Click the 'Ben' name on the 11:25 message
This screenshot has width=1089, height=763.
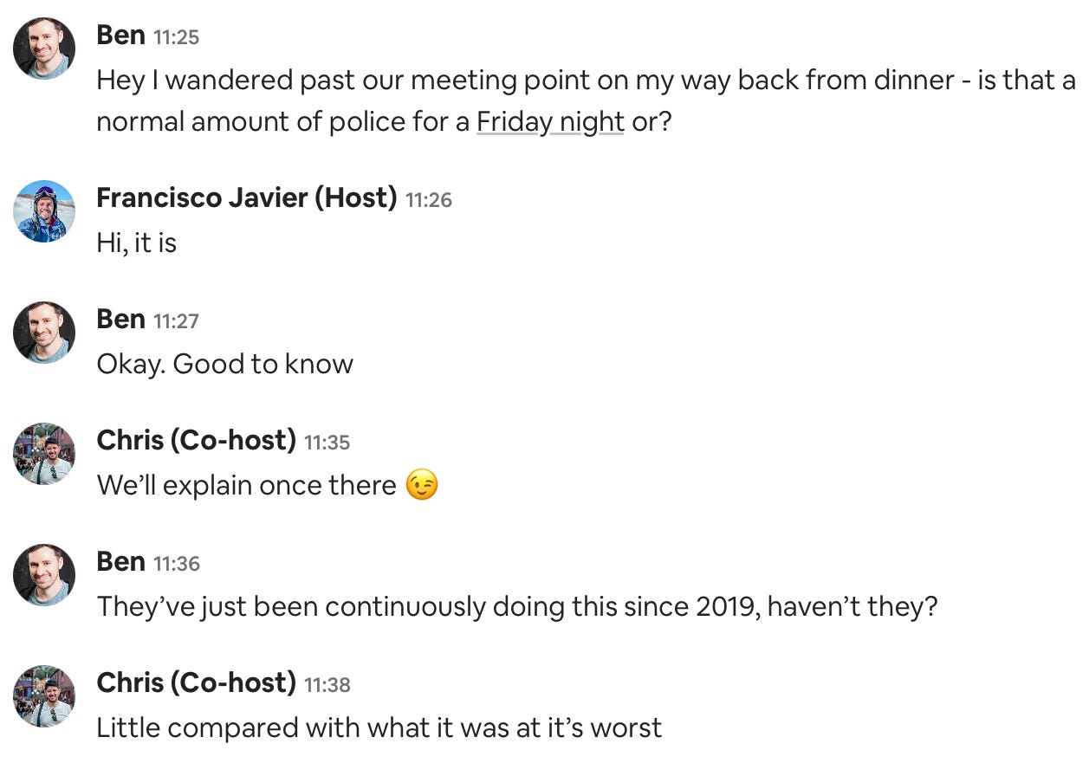[x=121, y=36]
